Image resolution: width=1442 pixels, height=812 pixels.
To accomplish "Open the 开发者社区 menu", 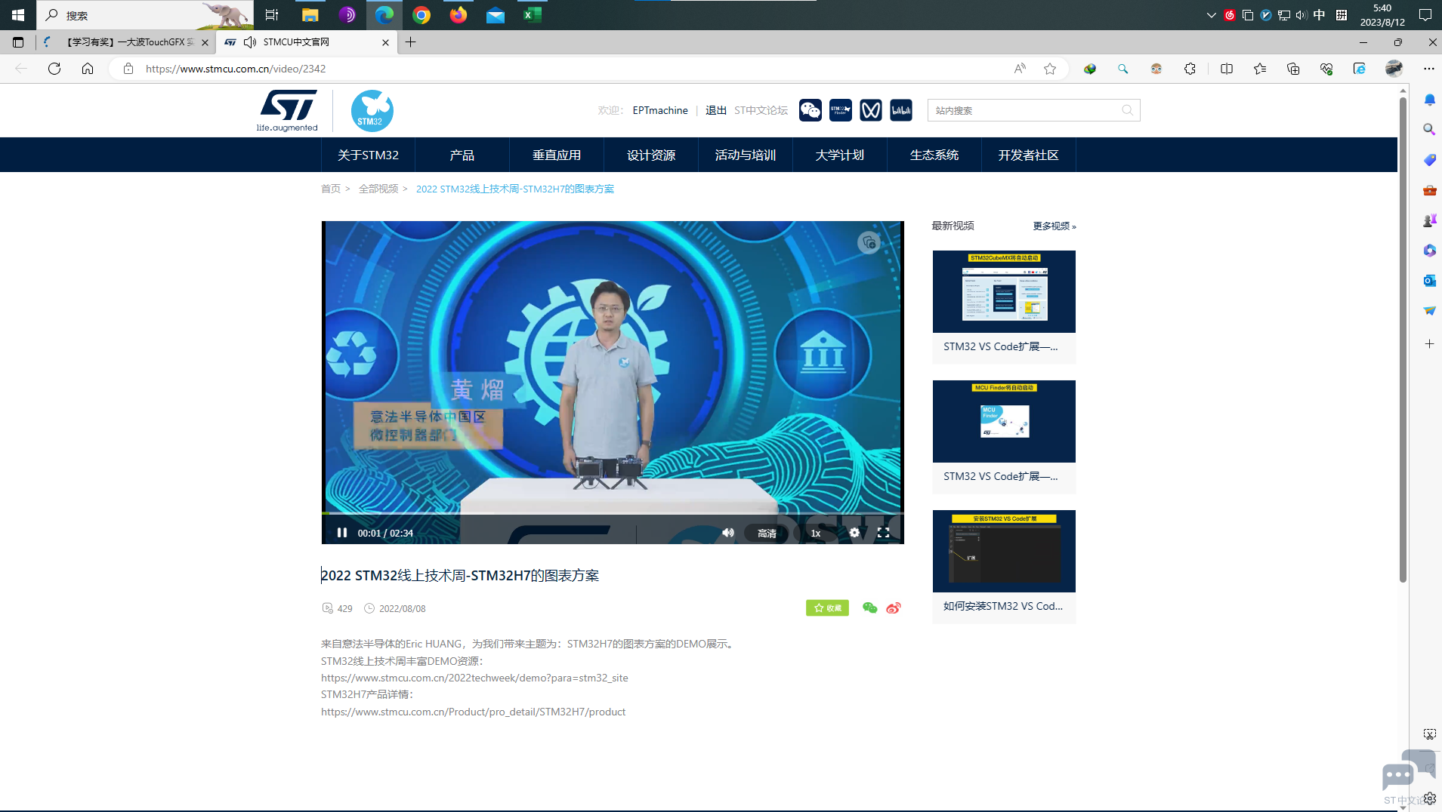I will [x=1029, y=155].
